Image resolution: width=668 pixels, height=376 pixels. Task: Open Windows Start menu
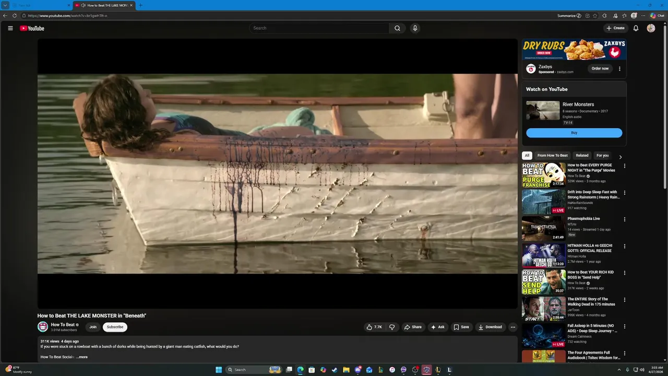pyautogui.click(x=219, y=370)
